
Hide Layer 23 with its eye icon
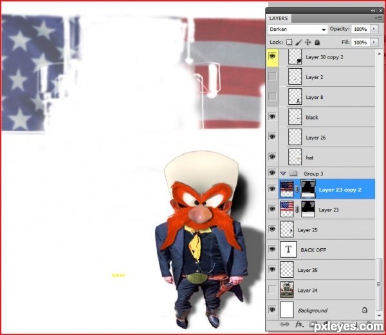[x=272, y=209]
